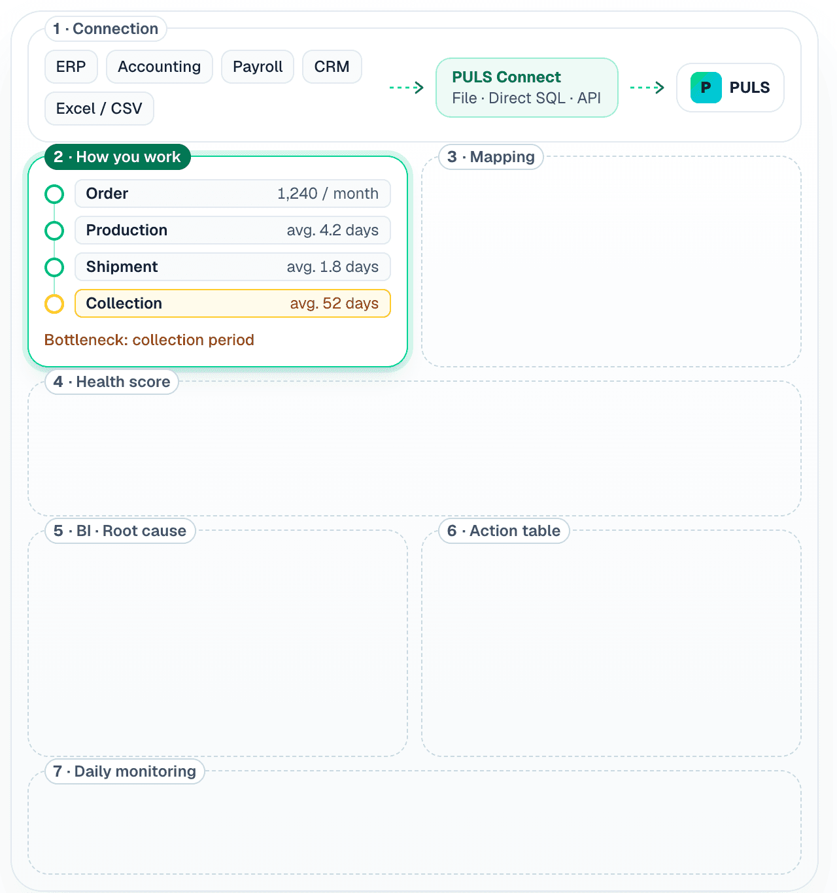
Task: Open the "2 · How you work" section label
Action: click(x=118, y=157)
